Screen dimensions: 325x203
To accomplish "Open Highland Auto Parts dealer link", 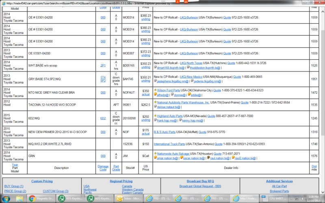I will point(170,116).
